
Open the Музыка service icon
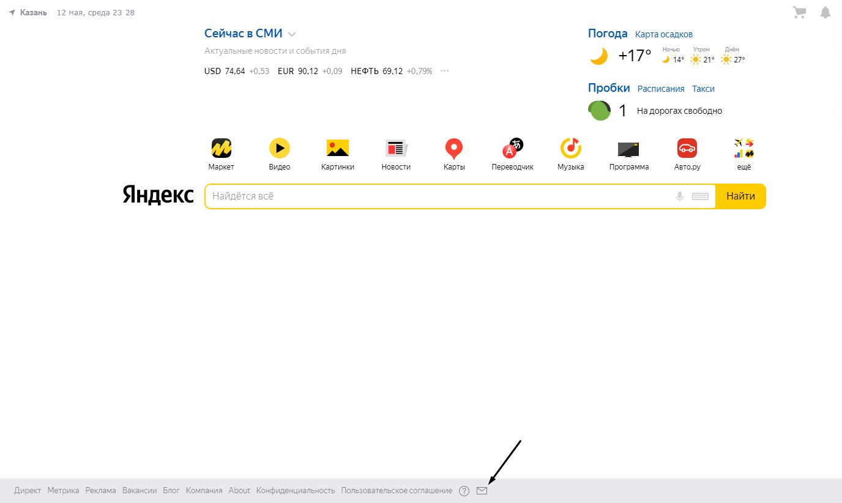(x=571, y=148)
